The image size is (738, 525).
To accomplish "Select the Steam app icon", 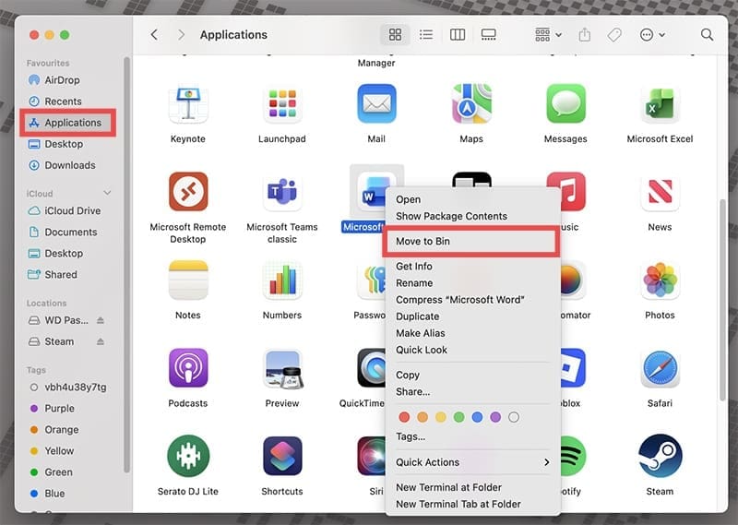I will 660,455.
